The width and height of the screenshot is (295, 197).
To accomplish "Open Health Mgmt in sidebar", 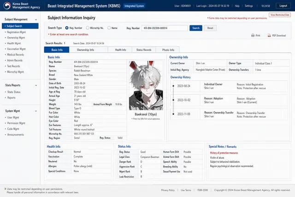I will (14, 43).
